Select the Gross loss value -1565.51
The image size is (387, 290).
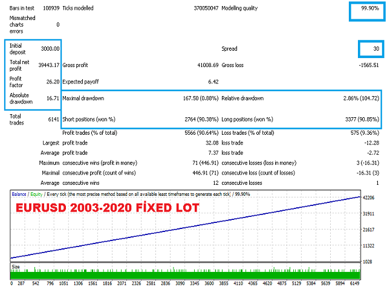(x=369, y=65)
